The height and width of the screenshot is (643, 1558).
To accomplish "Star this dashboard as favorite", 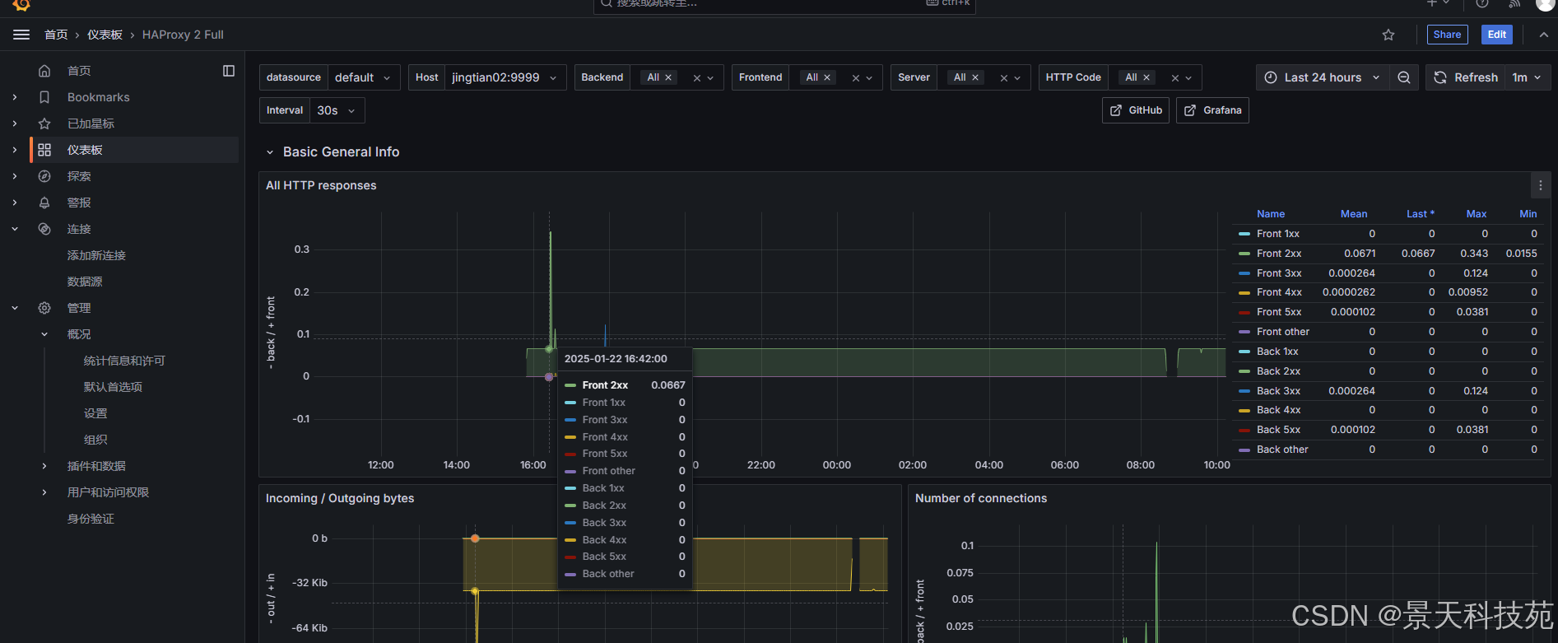I will coord(1388,35).
